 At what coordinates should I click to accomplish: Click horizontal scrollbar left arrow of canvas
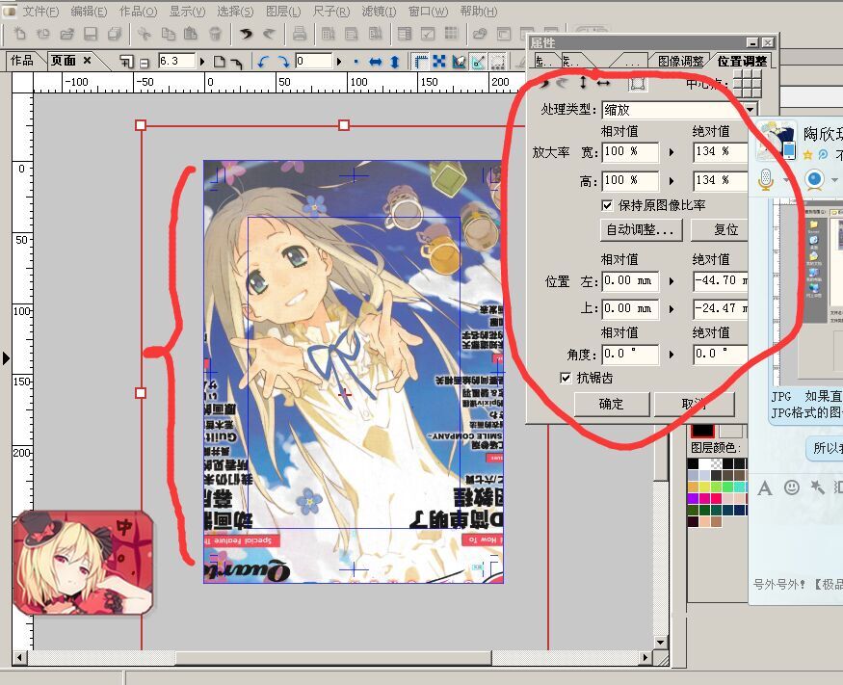click(20, 658)
